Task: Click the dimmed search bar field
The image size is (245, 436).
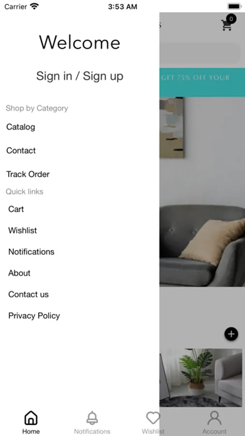Action: (x=200, y=53)
